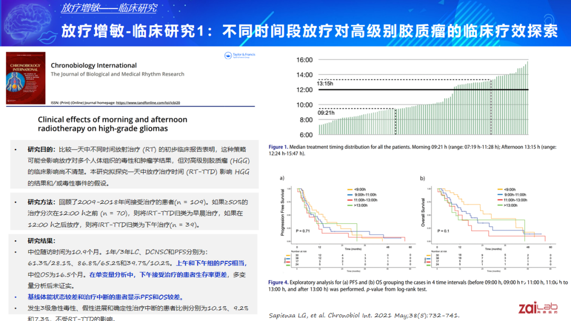
Task: Click the "13:15h" median label in Figure 1
Action: [325, 83]
